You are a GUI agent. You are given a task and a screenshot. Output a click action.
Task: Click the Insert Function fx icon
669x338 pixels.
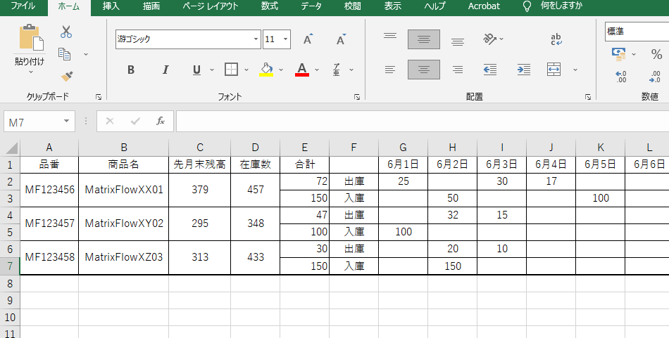point(161,121)
